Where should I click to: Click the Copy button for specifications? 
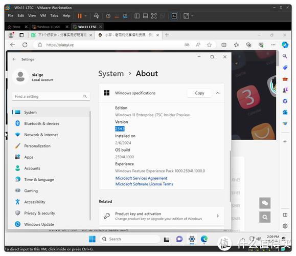199,93
